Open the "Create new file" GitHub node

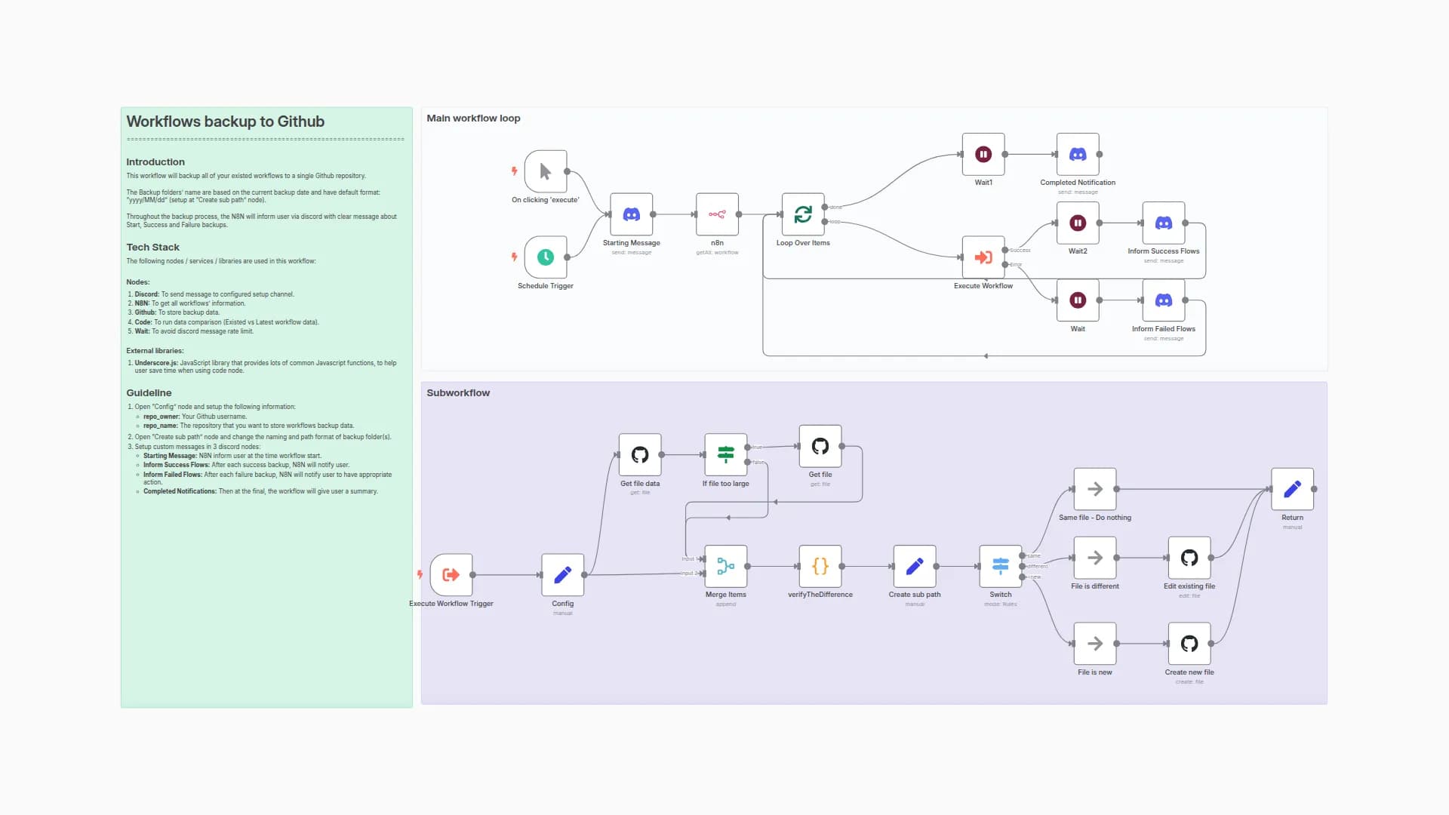(1189, 643)
